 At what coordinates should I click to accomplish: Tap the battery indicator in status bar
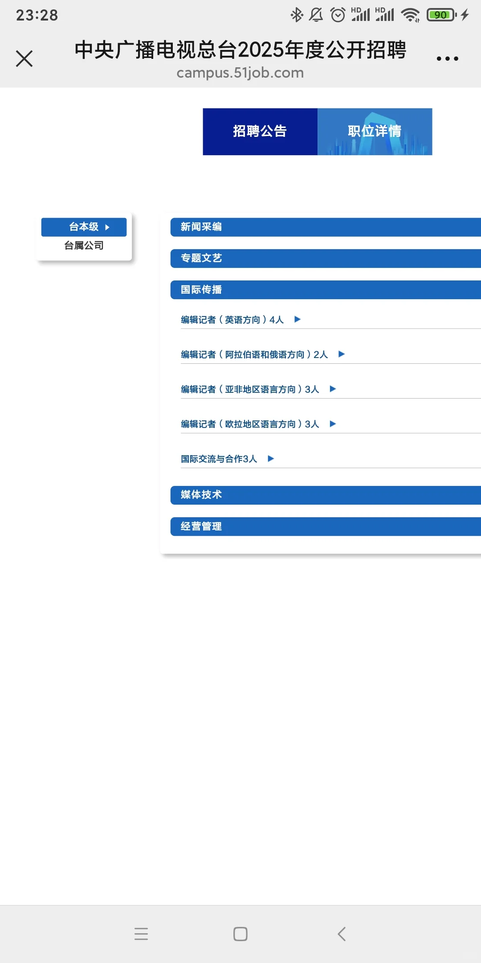pyautogui.click(x=441, y=15)
